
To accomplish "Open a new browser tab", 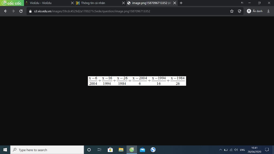I will click(x=181, y=3).
